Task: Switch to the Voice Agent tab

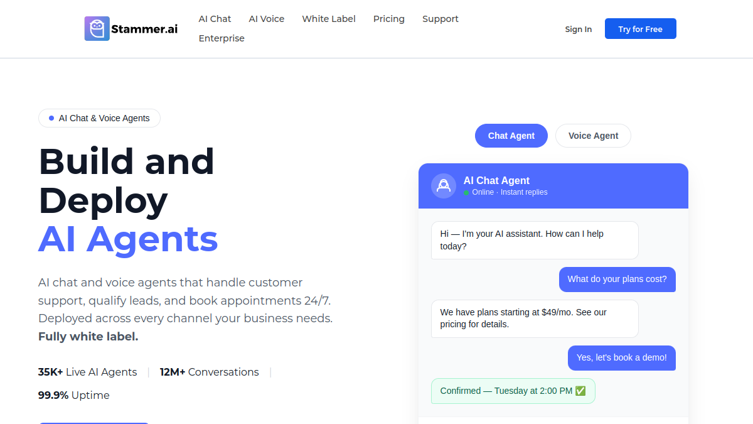Action: pos(593,136)
